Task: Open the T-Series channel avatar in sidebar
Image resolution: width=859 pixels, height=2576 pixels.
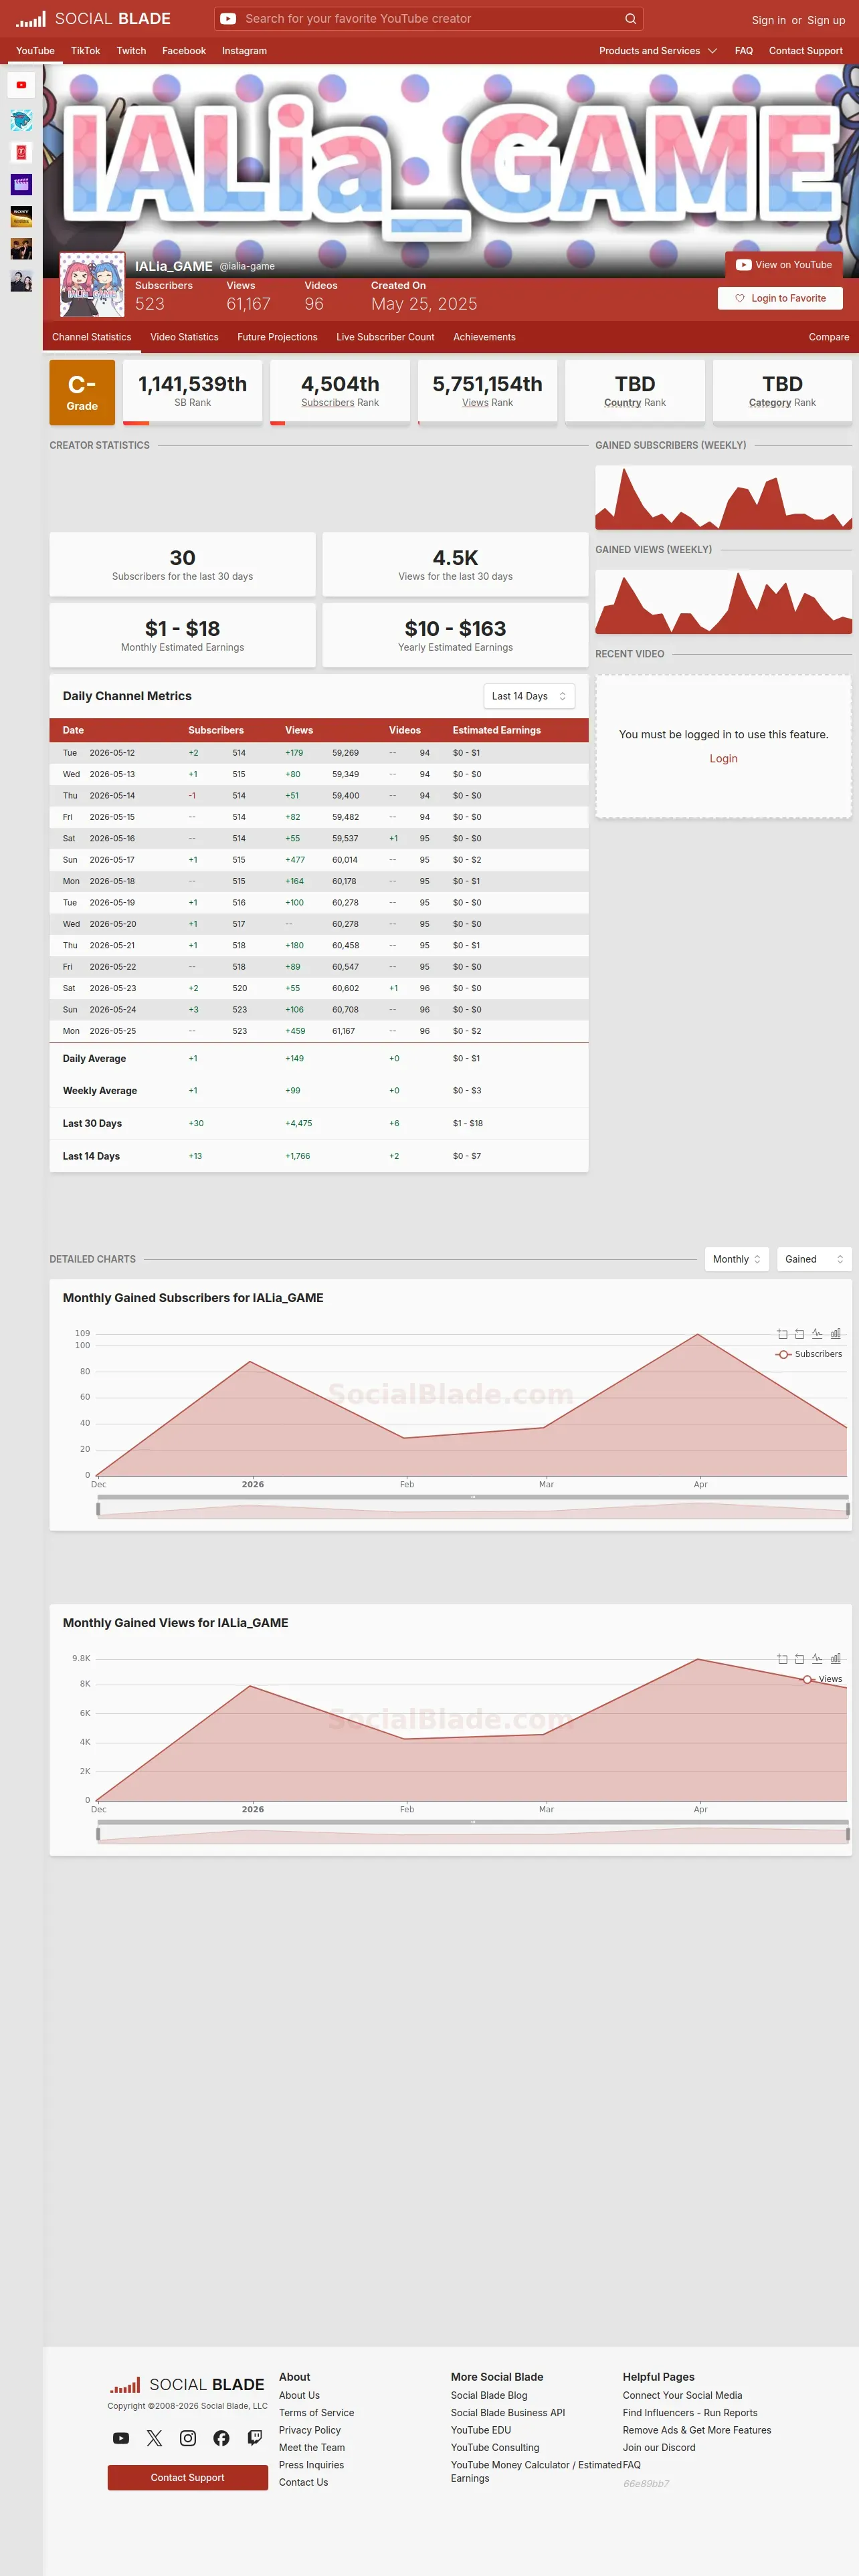Action: coord(21,152)
